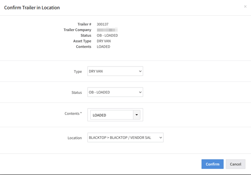Open the Location dropdown for BLACKTOP
Screen dimensions: 251x175
(x=125, y=138)
